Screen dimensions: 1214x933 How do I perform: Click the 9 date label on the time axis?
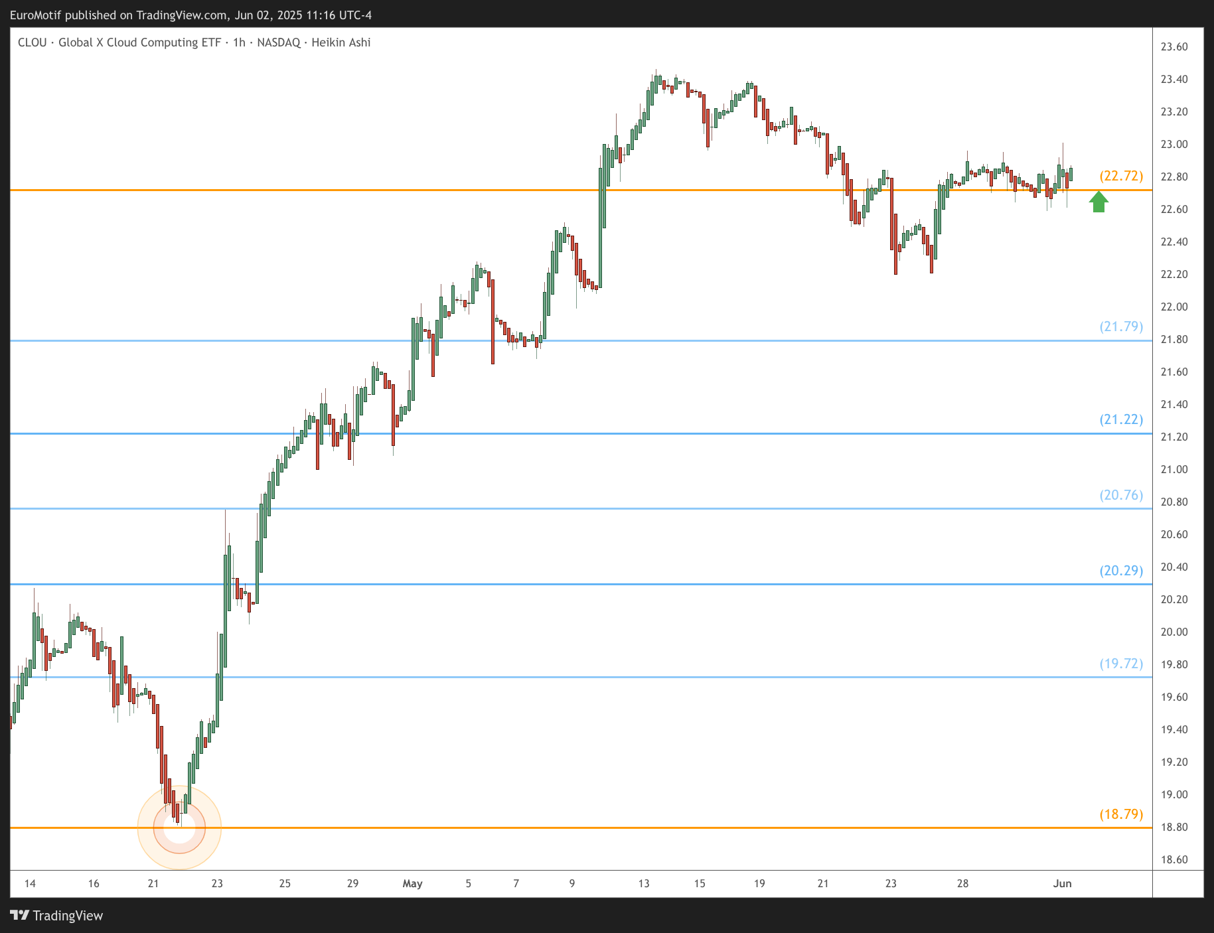(572, 883)
